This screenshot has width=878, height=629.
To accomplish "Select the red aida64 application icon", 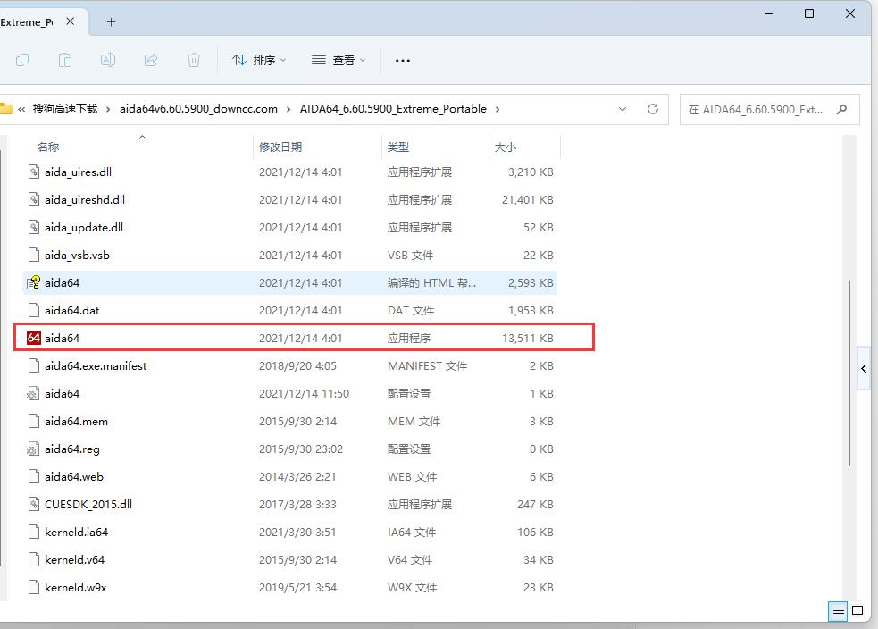I will coord(34,338).
